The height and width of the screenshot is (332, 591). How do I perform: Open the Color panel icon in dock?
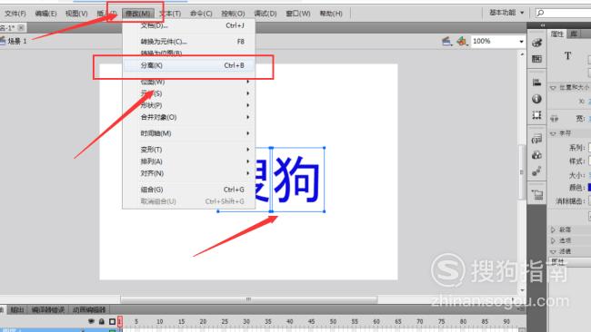point(536,43)
